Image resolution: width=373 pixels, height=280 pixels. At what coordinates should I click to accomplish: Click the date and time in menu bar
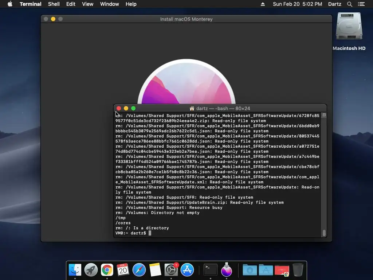[297, 4]
